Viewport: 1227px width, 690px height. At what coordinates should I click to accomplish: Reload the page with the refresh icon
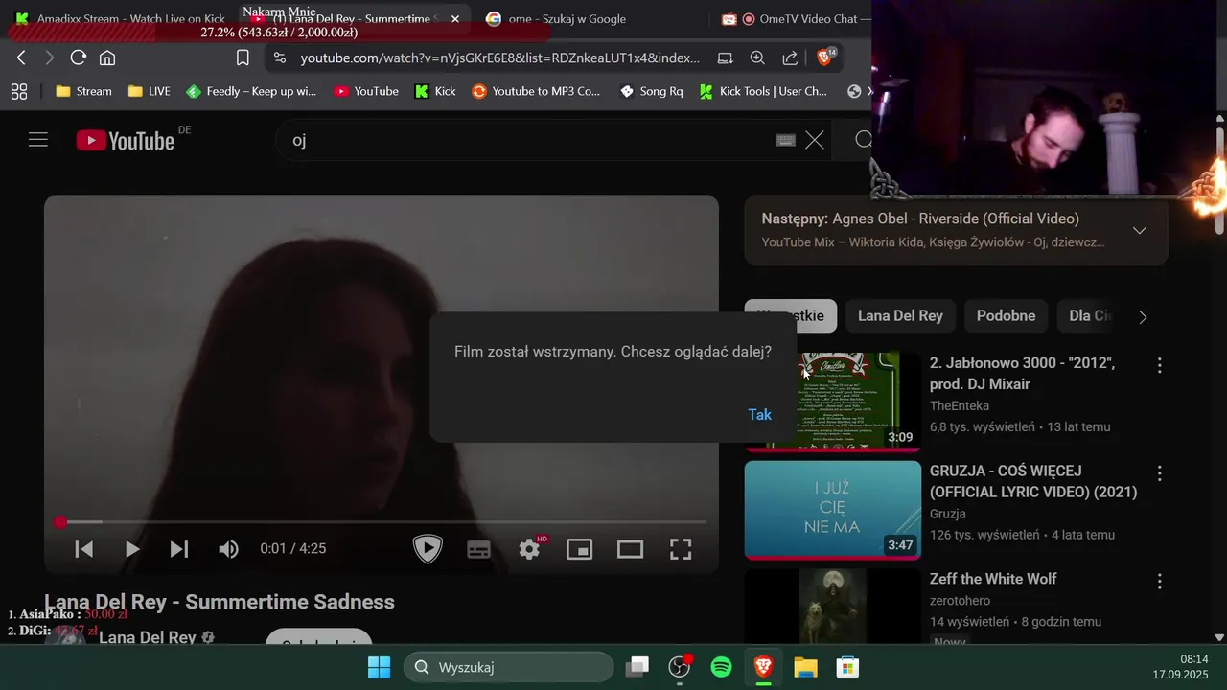(79, 57)
